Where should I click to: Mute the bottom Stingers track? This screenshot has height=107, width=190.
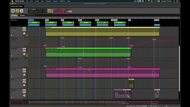pos(24,92)
